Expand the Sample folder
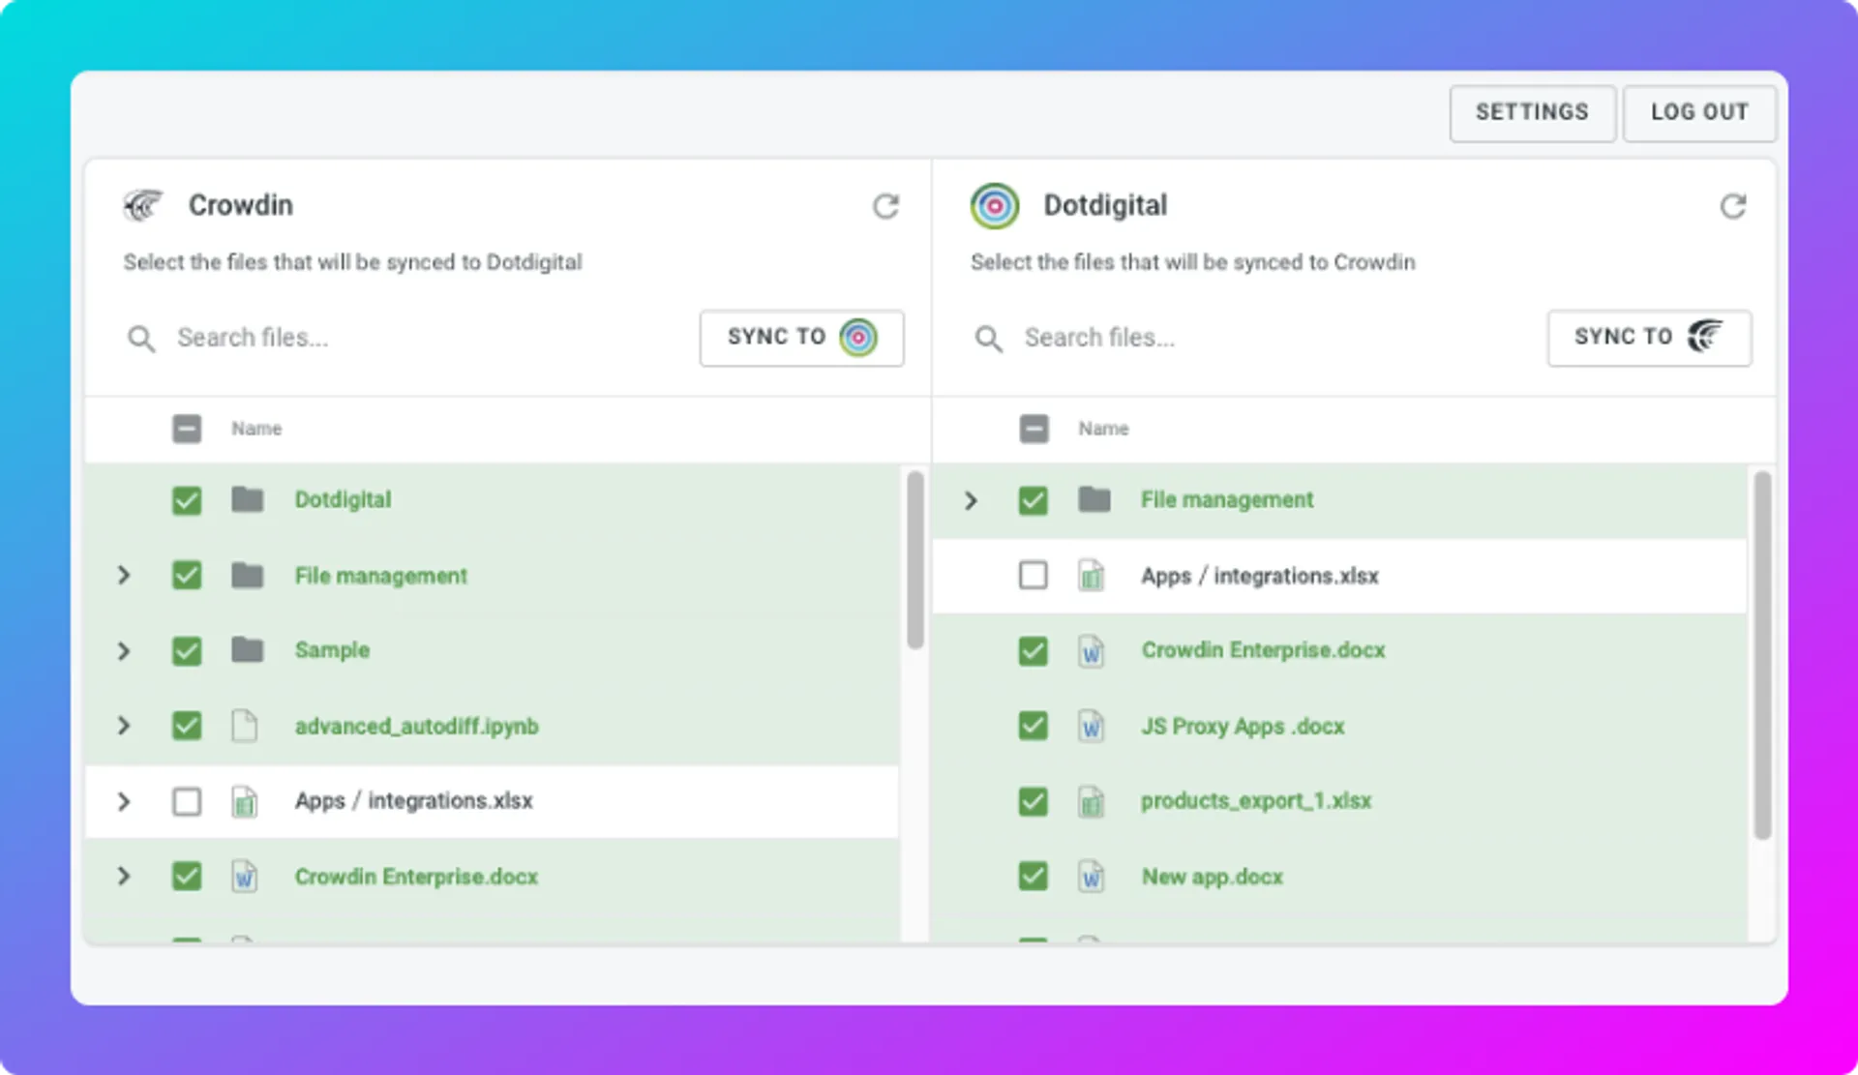 click(x=124, y=650)
